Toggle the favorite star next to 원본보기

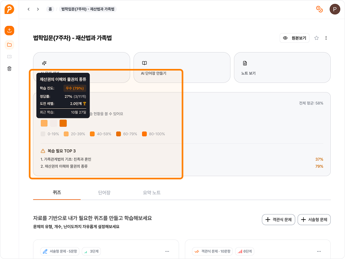coord(316,38)
